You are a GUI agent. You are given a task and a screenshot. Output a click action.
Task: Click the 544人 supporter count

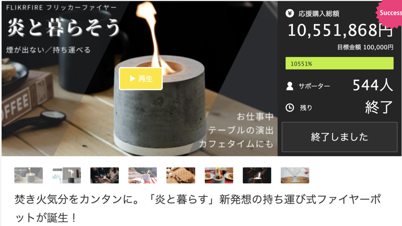pyautogui.click(x=373, y=85)
